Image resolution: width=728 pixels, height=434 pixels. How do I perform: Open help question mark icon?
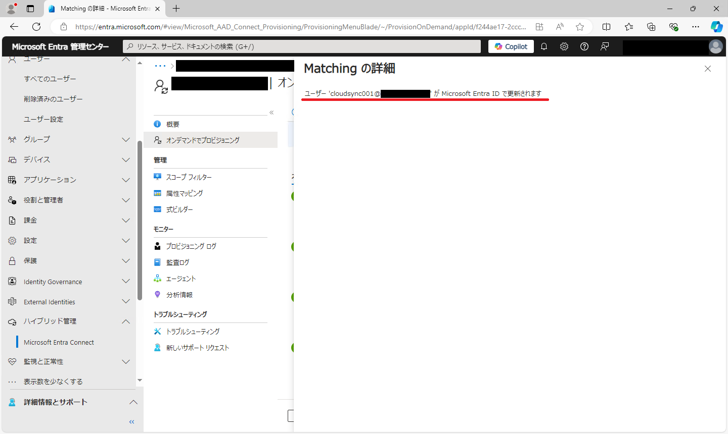[x=584, y=46]
